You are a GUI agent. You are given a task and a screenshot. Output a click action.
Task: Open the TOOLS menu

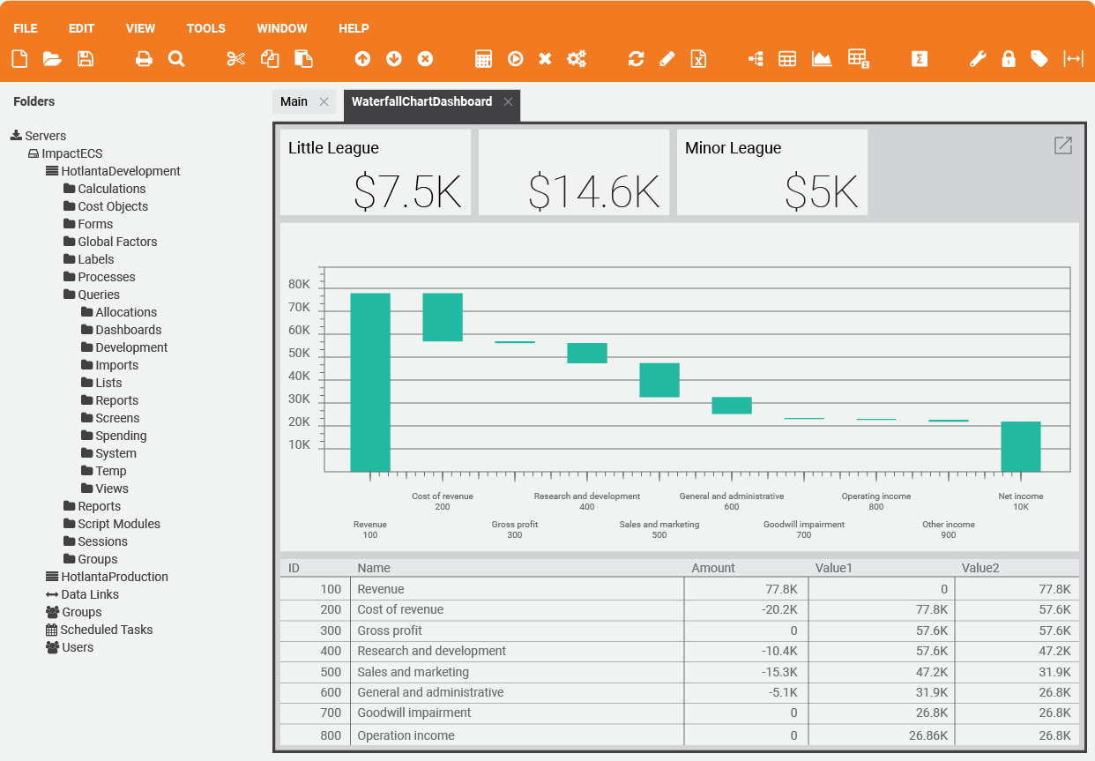coord(206,28)
